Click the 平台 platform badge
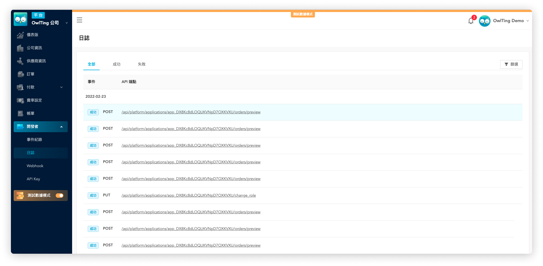Image resolution: width=543 pixels, height=266 pixels. coord(38,15)
